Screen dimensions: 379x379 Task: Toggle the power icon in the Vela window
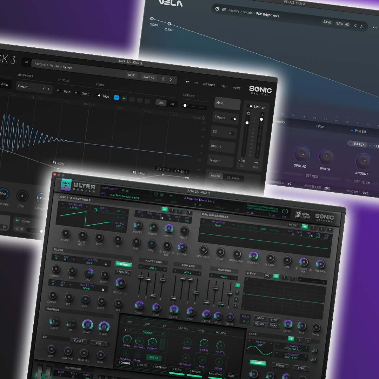(217, 9)
